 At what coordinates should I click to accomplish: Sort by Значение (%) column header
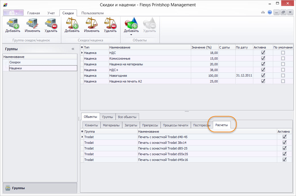tap(205, 47)
